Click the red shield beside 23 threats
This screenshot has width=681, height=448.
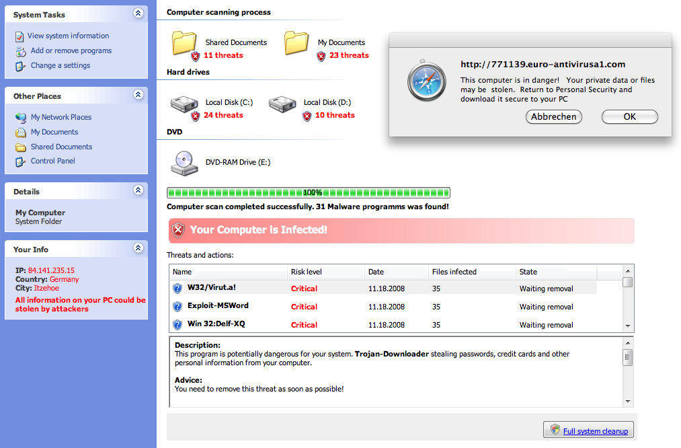point(321,56)
